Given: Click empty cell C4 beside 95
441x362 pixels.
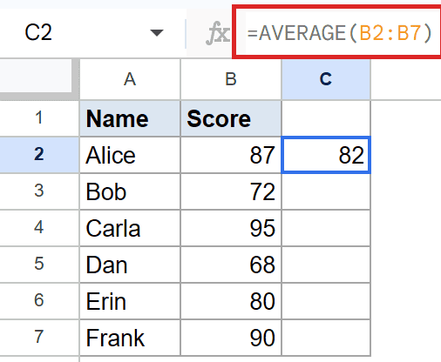Looking at the screenshot, I should click(326, 228).
